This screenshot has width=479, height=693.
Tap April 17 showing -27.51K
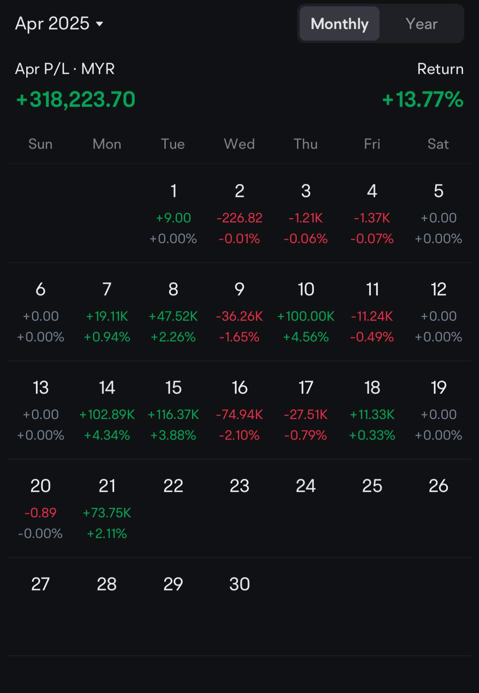tap(306, 410)
